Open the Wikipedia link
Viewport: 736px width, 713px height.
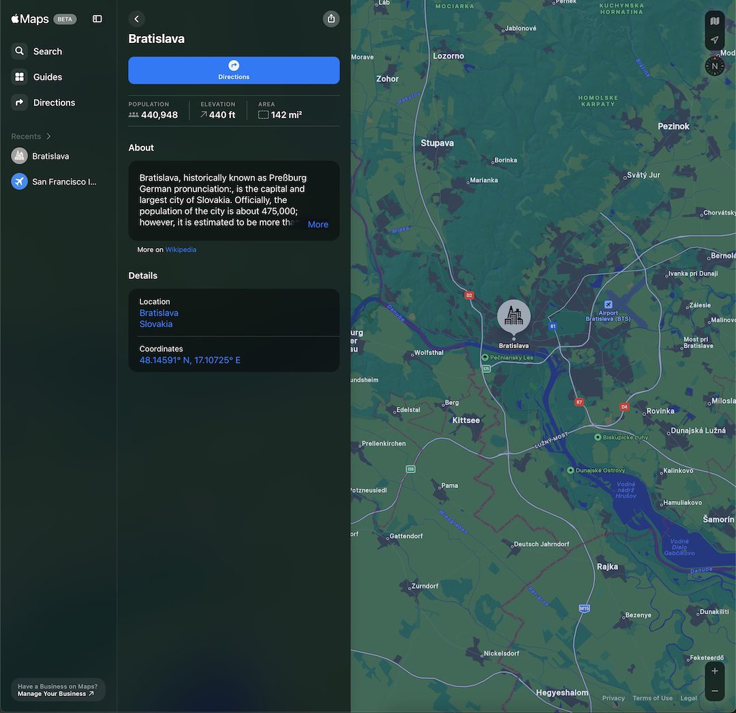tap(181, 249)
